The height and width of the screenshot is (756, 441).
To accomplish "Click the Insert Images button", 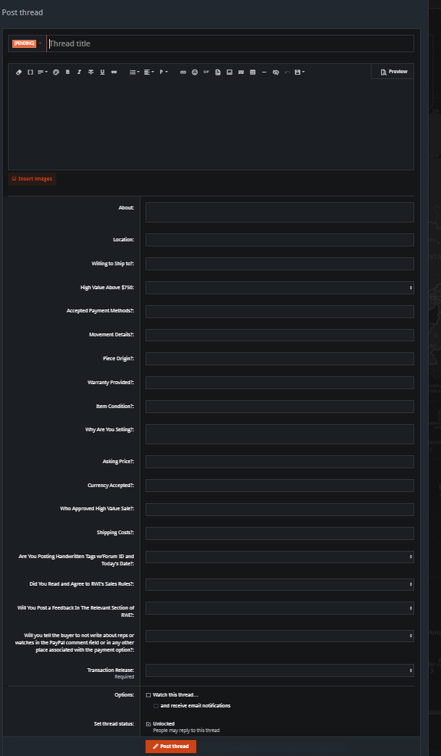I will tap(33, 179).
